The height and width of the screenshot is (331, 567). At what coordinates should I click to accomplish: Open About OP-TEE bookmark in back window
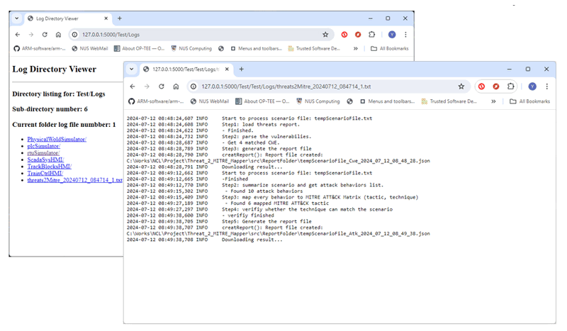coord(139,48)
